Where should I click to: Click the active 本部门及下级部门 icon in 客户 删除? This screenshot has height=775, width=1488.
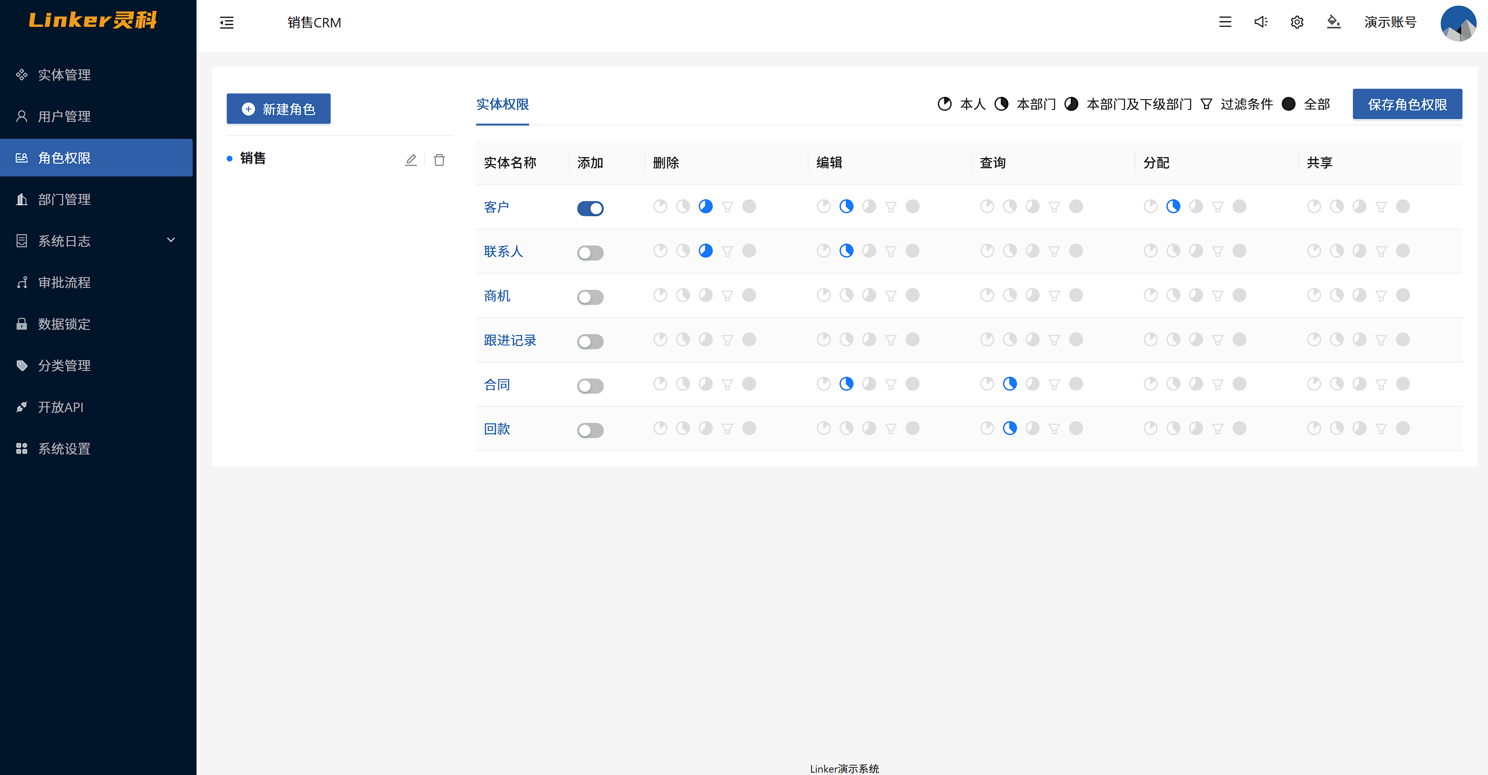(x=705, y=206)
